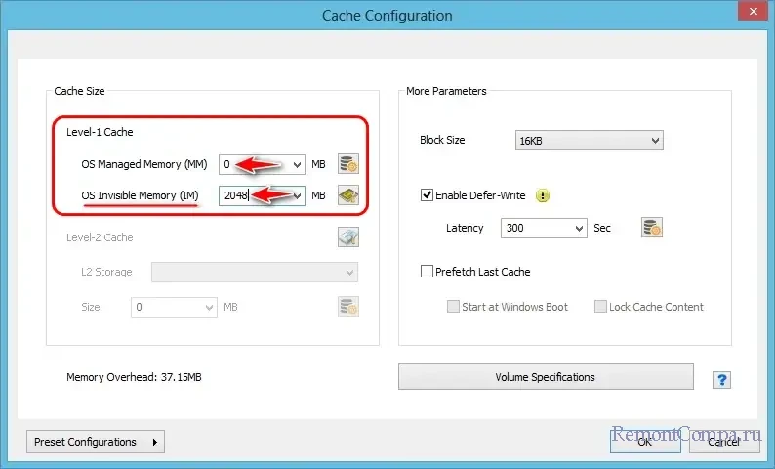Screen dimensions: 775x469
Task: Open the OS Managed Memory size dropdown
Action: 297,164
